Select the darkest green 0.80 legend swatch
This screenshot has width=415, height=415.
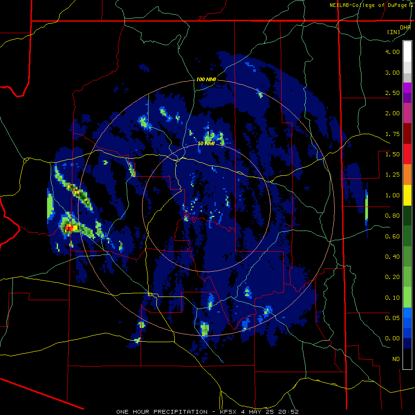coord(407,215)
